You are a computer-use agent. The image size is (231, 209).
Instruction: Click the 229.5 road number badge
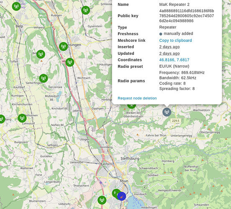coord(176,121)
